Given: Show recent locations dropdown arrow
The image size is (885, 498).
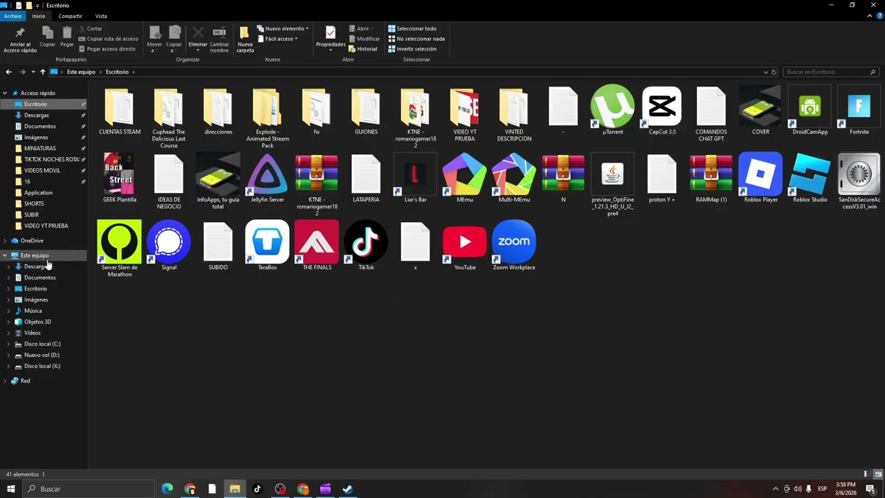Looking at the screenshot, I should click(x=33, y=72).
